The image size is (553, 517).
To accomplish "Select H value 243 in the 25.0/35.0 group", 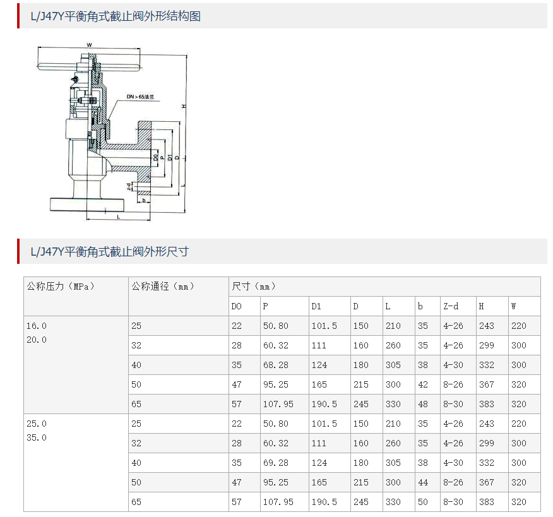I will point(486,424).
